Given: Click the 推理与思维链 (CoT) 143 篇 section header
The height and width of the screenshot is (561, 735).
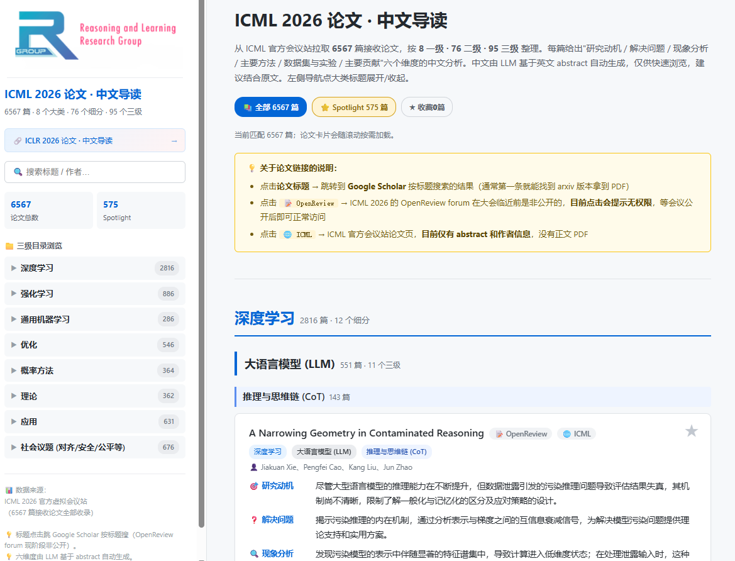Looking at the screenshot, I should pyautogui.click(x=473, y=397).
